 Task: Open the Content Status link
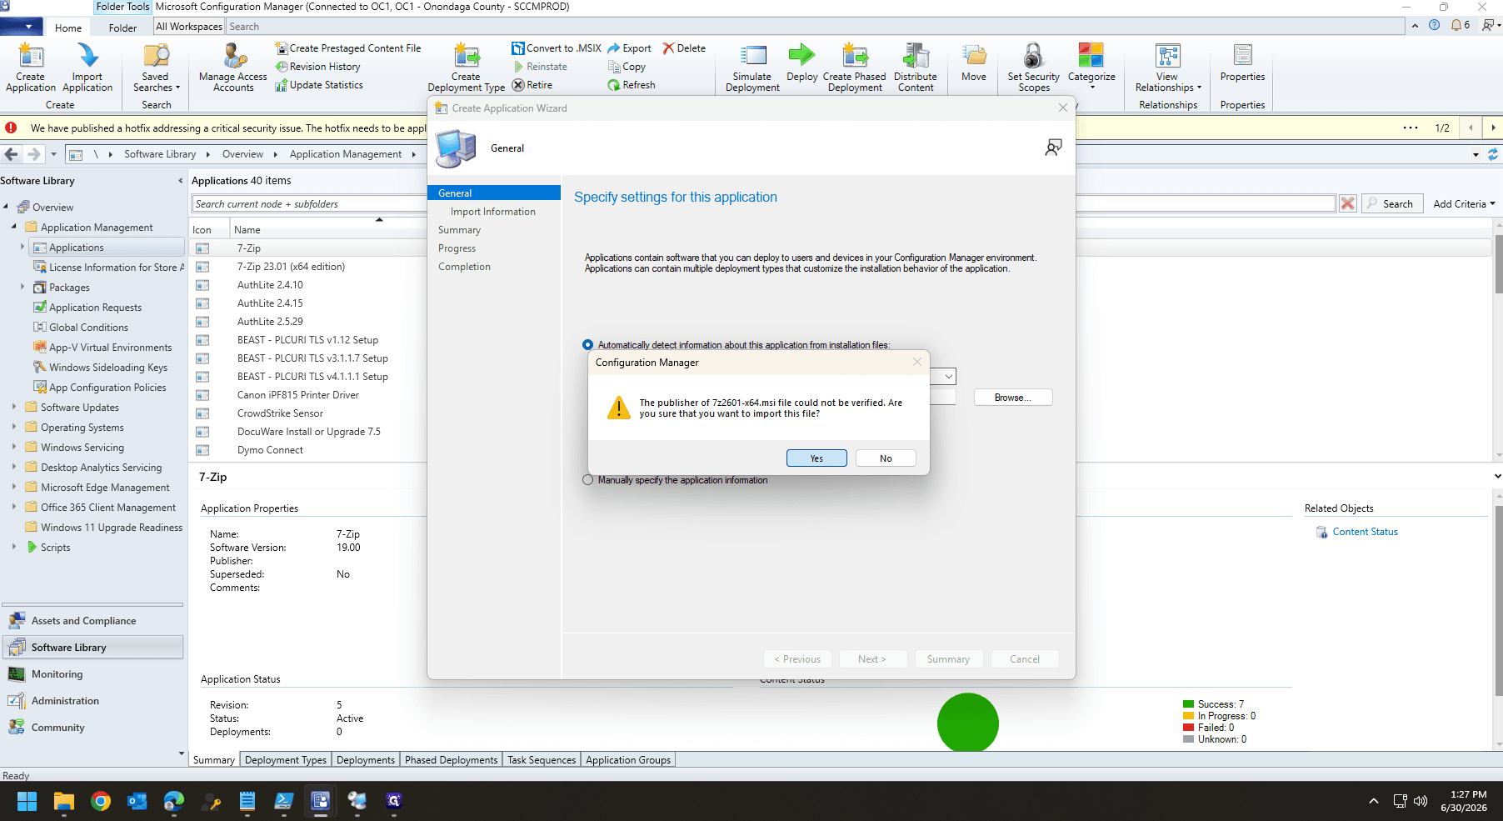click(x=1365, y=532)
